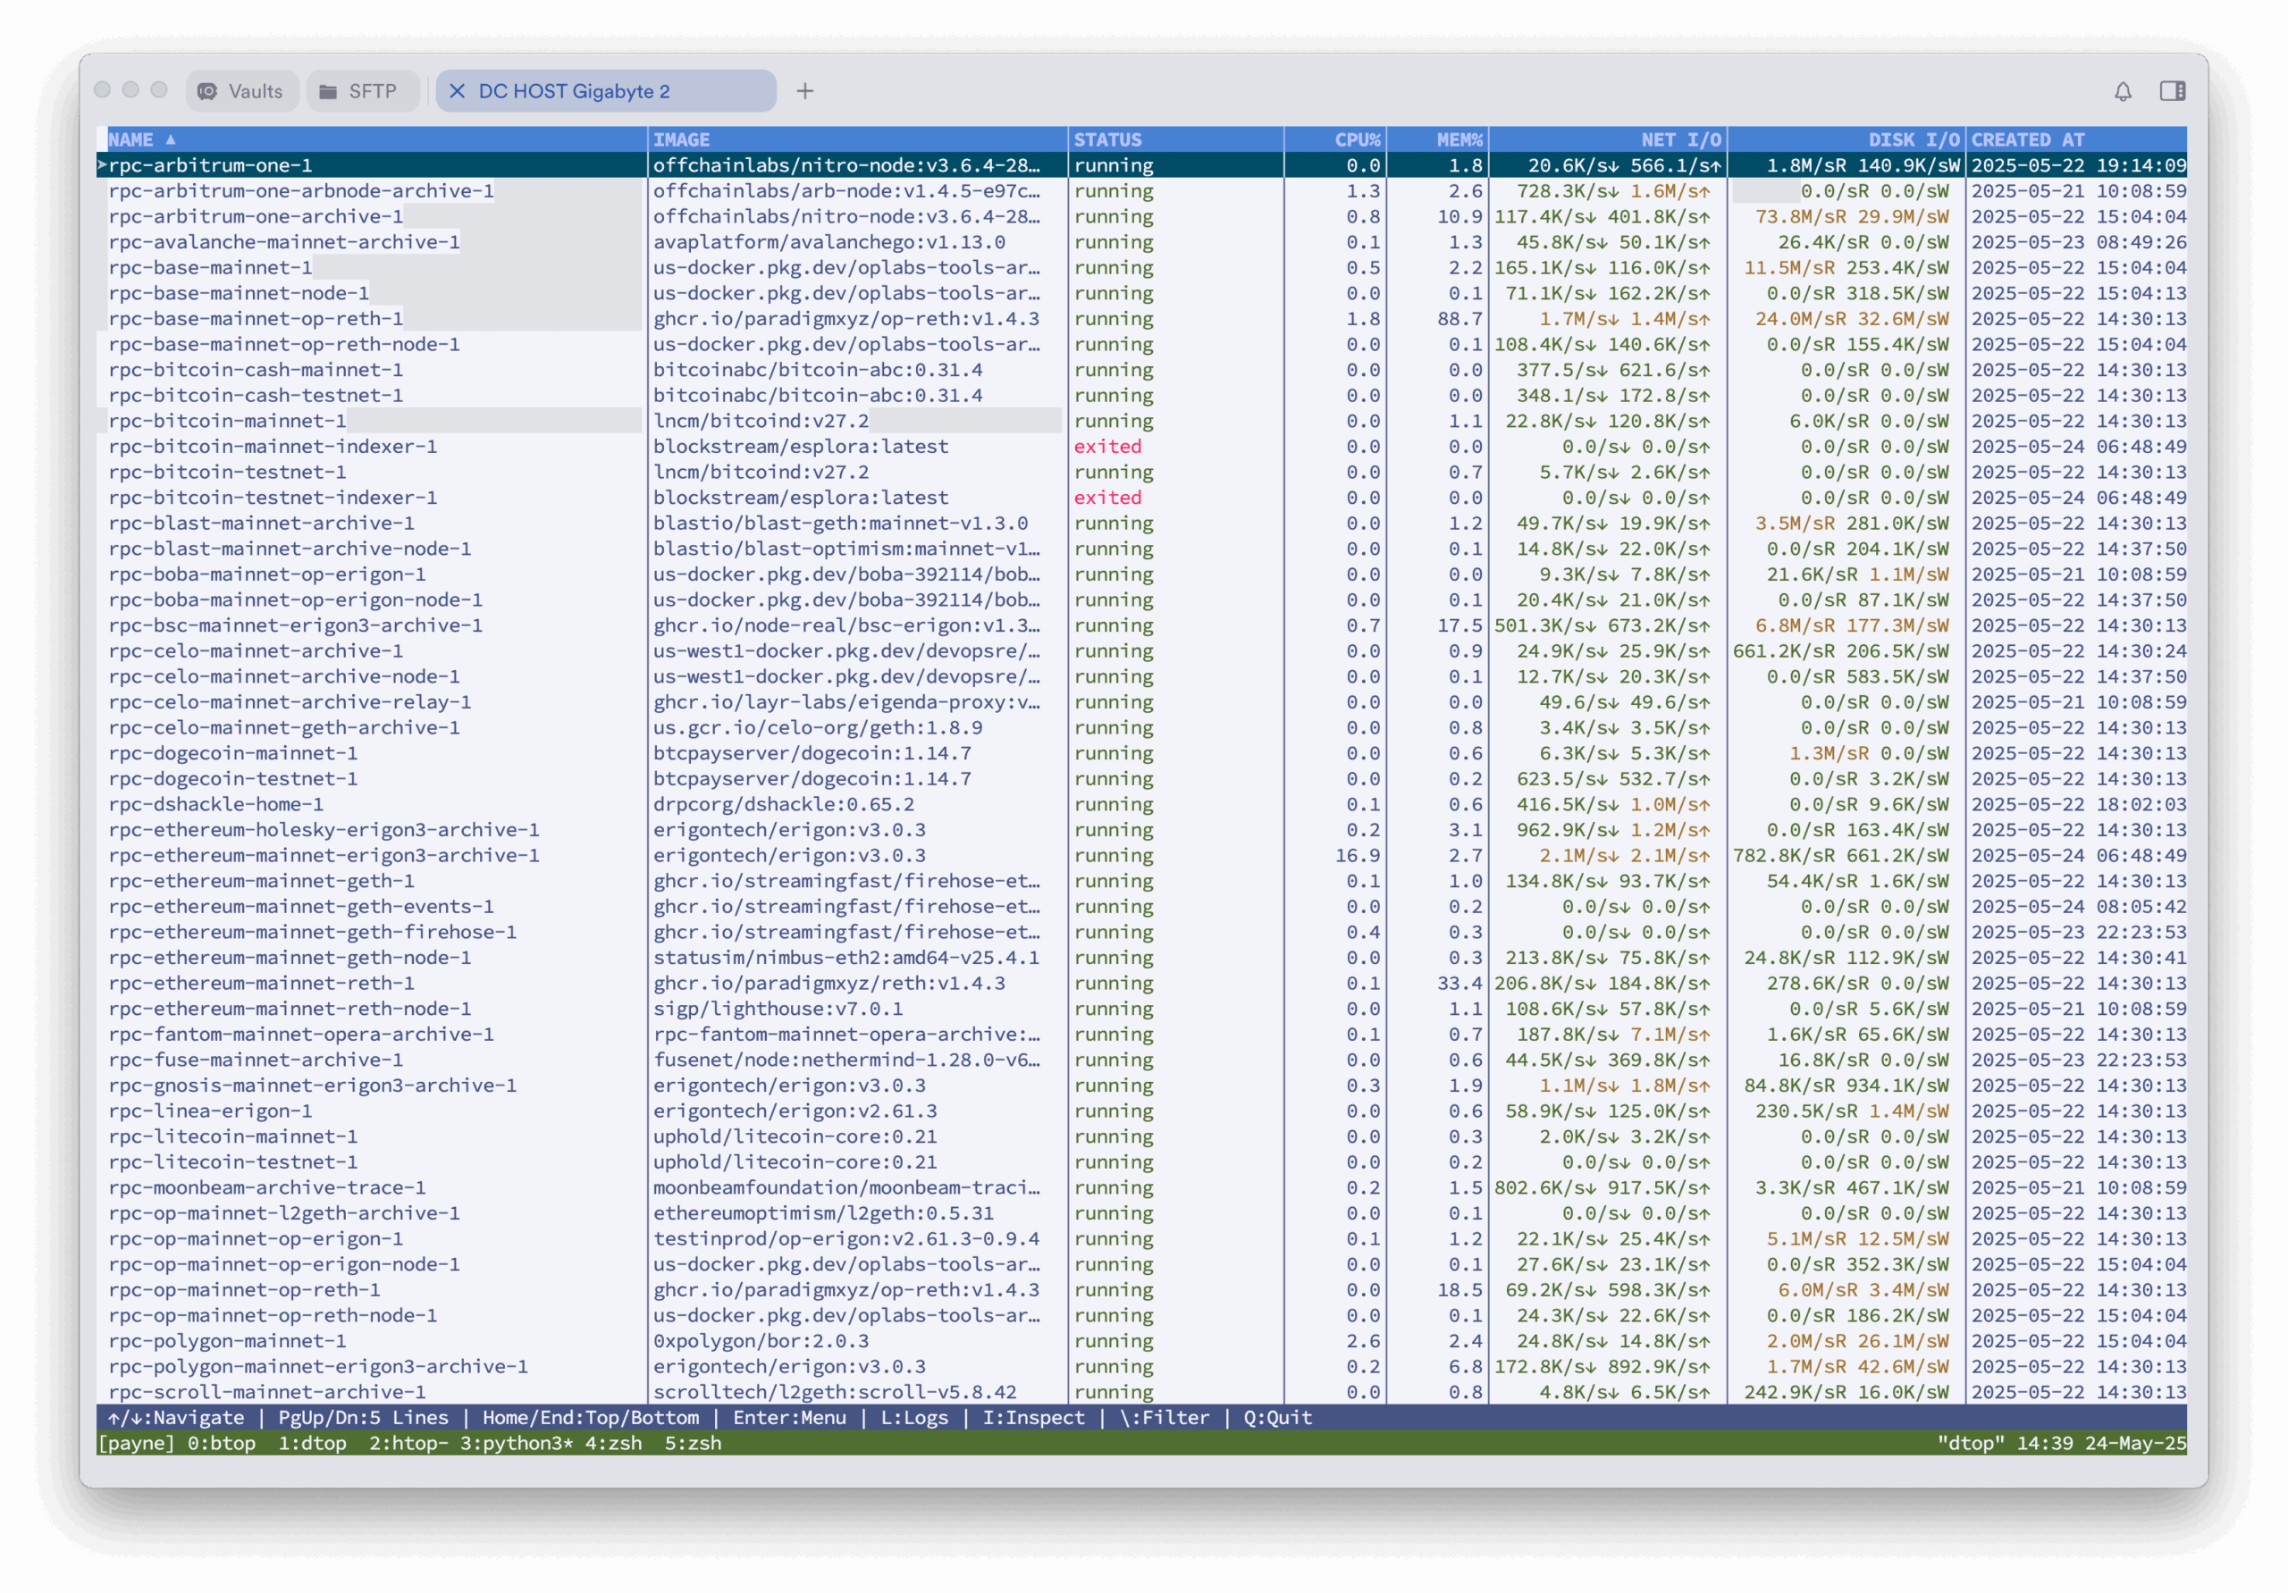Open notifications via the bell icon
The height and width of the screenshot is (1593, 2288).
tap(2123, 90)
